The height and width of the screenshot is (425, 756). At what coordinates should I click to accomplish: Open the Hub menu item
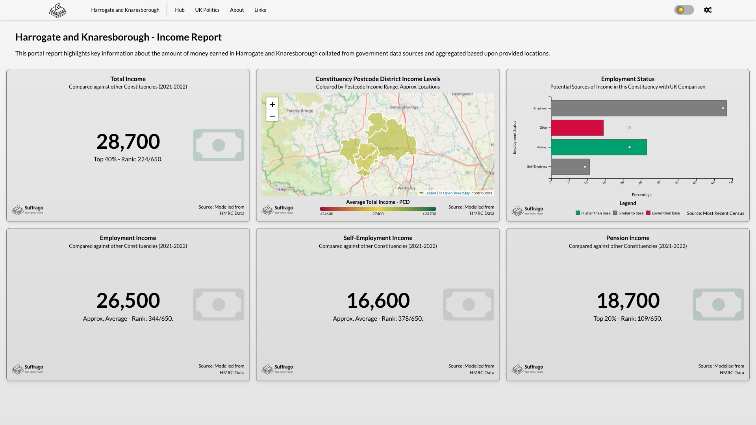[180, 10]
